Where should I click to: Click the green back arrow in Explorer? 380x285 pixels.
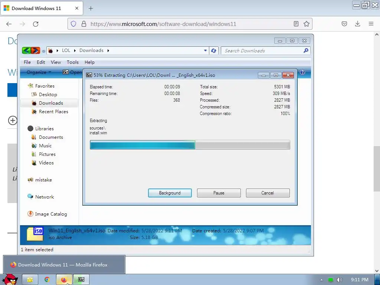pos(26,50)
